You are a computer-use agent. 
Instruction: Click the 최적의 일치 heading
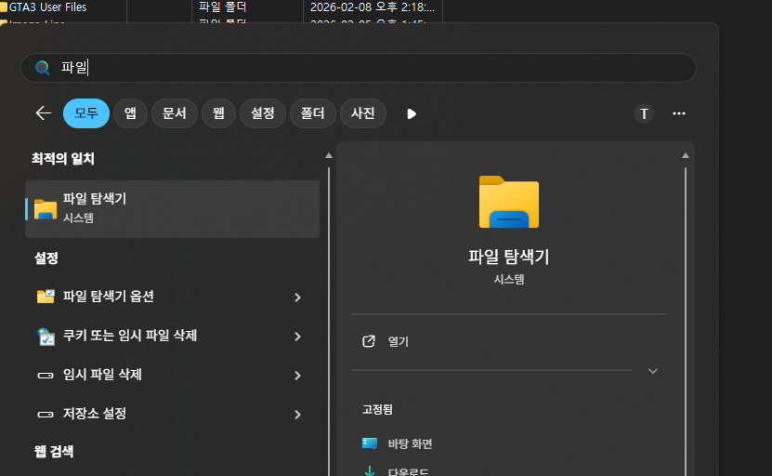pos(63,159)
